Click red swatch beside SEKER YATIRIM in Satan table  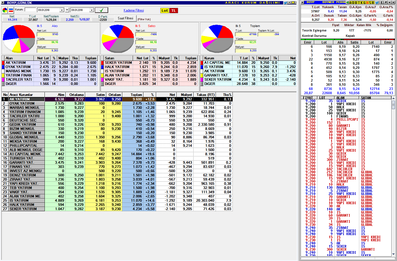click(103, 63)
